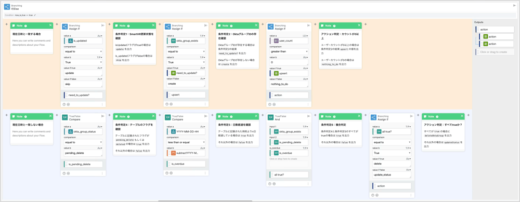Close the 条件判定2 Okta group note
The height and width of the screenshot is (202, 520).
point(256,25)
